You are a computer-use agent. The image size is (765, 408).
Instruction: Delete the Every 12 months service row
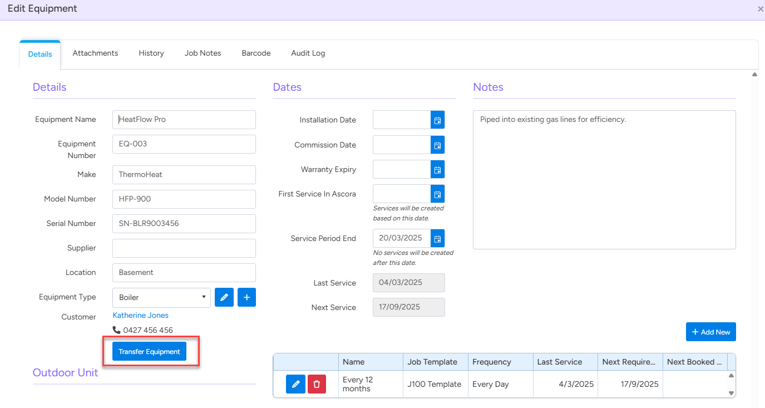coord(317,384)
